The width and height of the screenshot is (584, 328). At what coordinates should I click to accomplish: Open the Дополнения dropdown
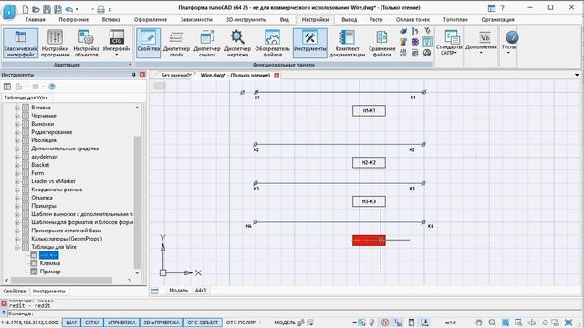(481, 43)
